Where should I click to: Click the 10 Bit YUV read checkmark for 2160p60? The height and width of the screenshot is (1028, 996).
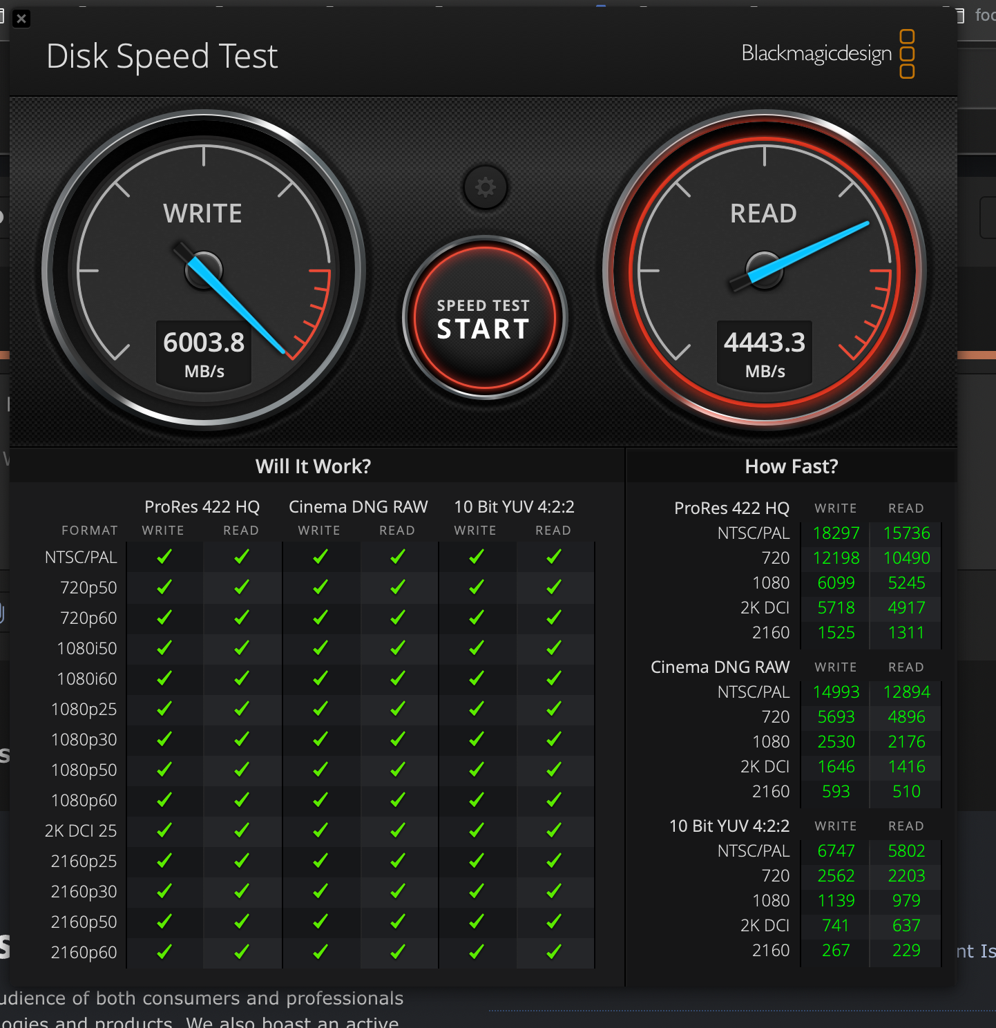[x=553, y=952]
